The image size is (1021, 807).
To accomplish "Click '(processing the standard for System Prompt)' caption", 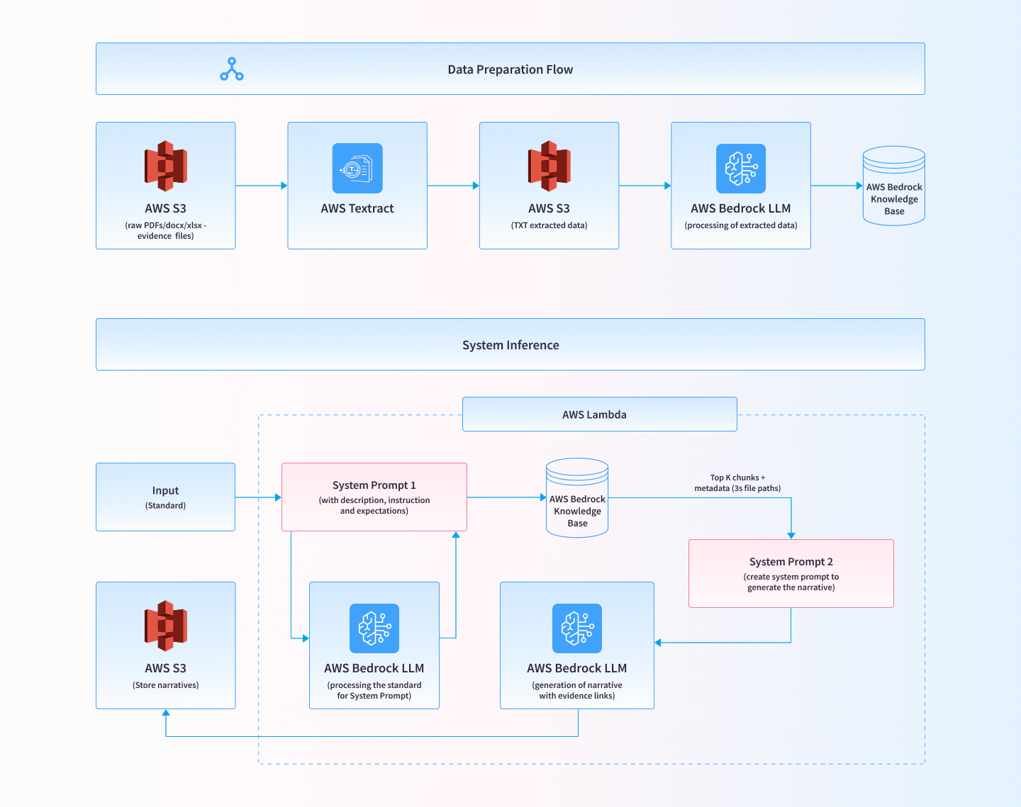I will [374, 690].
